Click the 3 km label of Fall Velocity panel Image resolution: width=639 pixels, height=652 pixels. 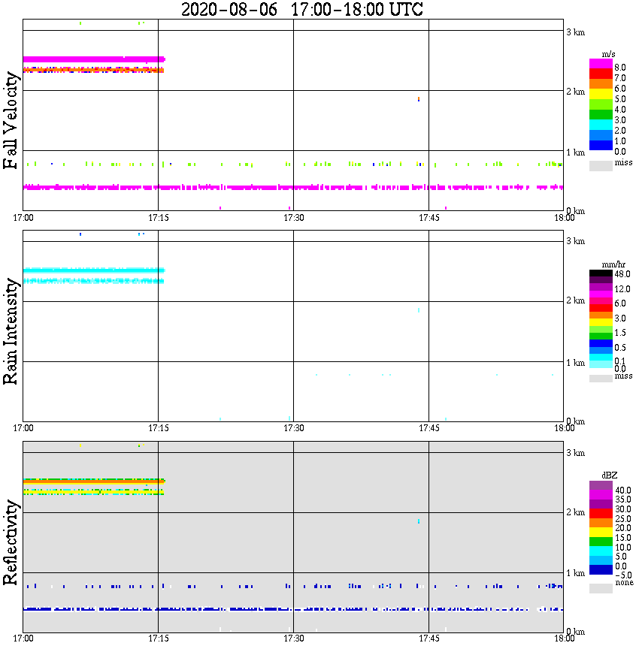tap(576, 32)
